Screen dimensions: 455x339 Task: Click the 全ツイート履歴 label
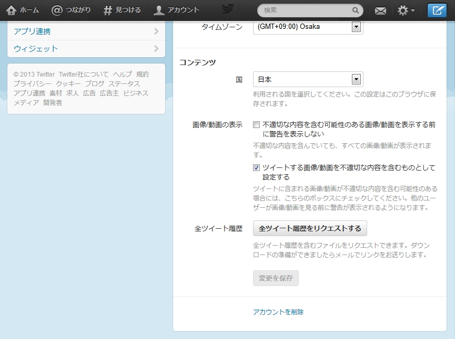(218, 229)
